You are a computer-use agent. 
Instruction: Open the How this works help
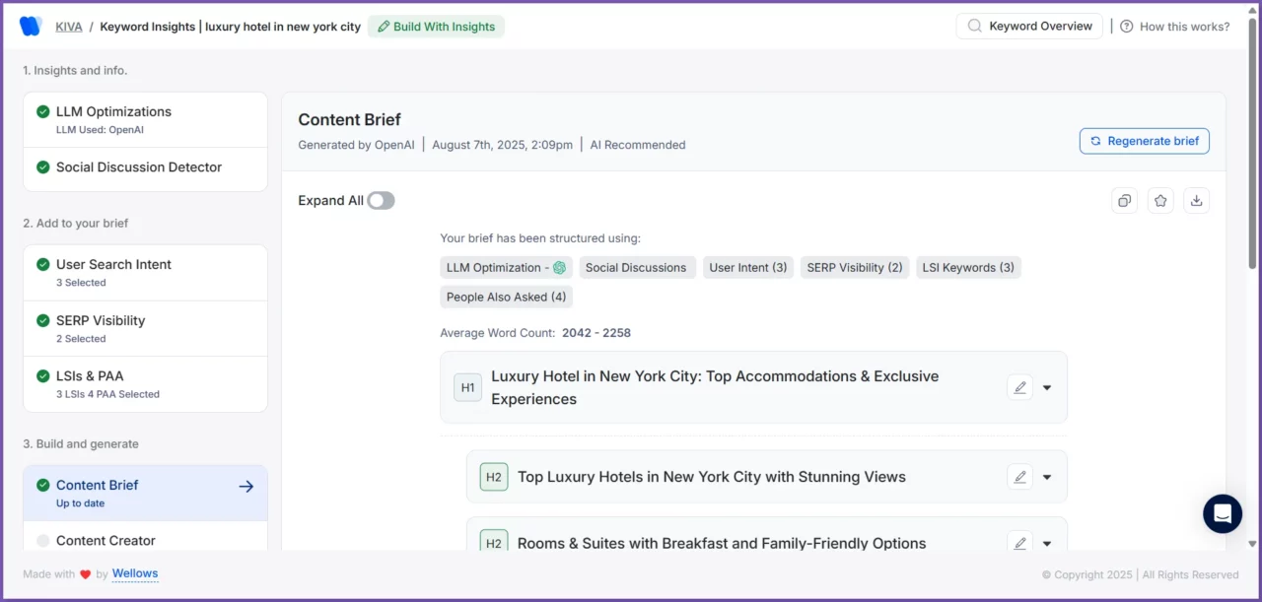pos(1175,27)
